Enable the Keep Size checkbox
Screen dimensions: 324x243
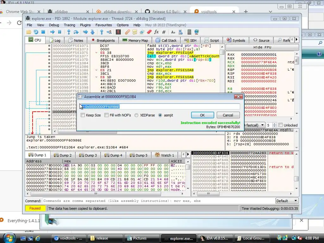(x=83, y=115)
